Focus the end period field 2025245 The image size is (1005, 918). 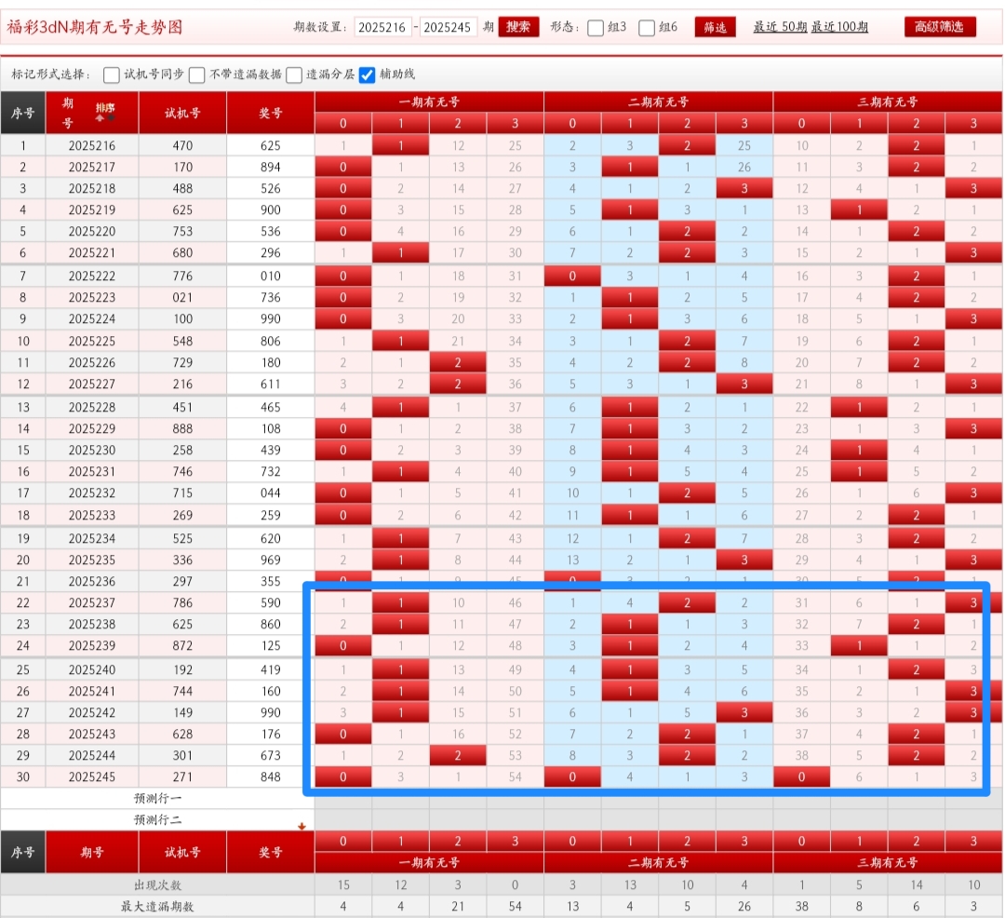tap(449, 27)
